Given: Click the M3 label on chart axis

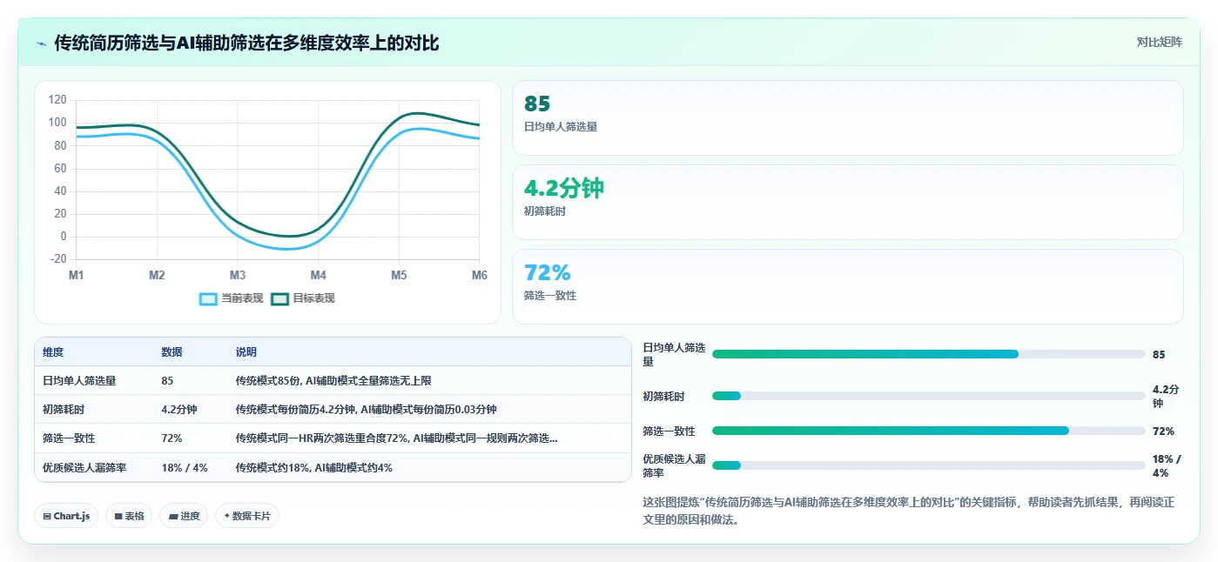Looking at the screenshot, I should point(238,275).
